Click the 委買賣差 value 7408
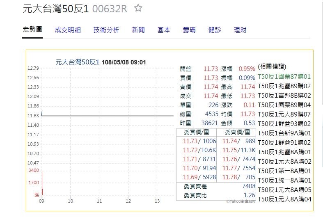The image size is (323, 217). click(x=249, y=186)
